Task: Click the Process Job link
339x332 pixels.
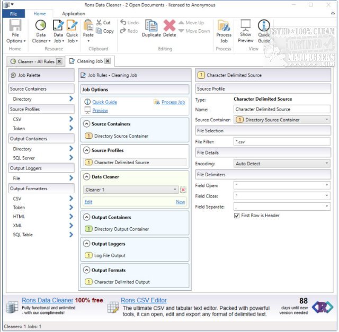Action: pos(173,102)
